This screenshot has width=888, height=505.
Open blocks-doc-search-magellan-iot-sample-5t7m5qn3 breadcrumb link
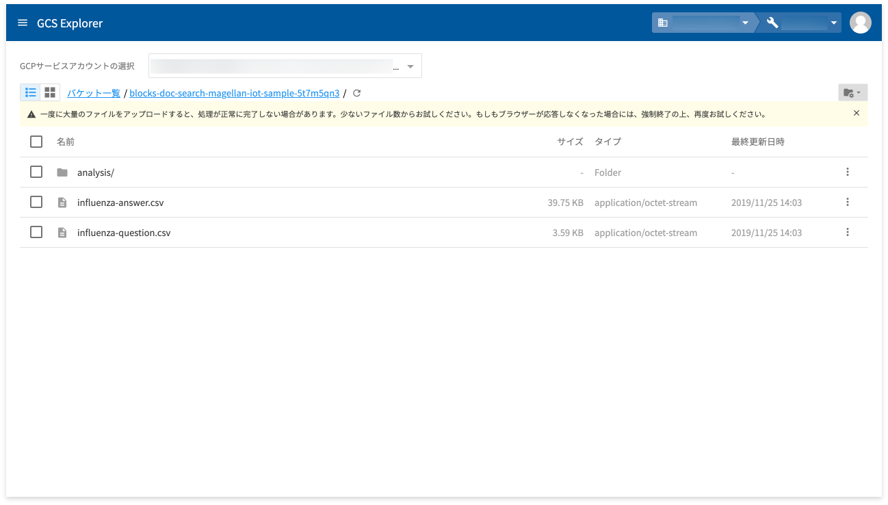click(x=235, y=93)
